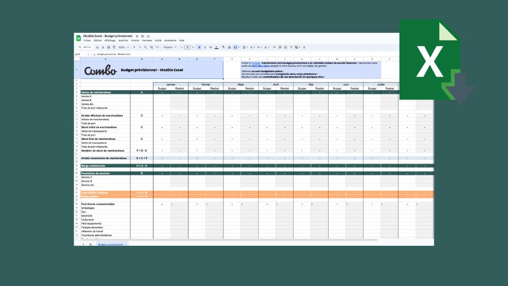
Task: Toggle bold formatting
Action: [x=199, y=47]
